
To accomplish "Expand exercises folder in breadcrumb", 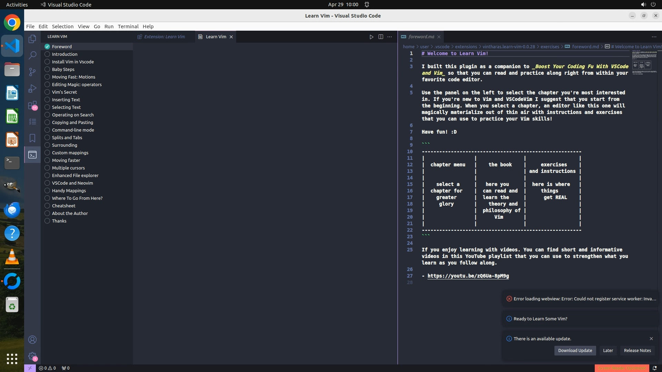I will [550, 47].
